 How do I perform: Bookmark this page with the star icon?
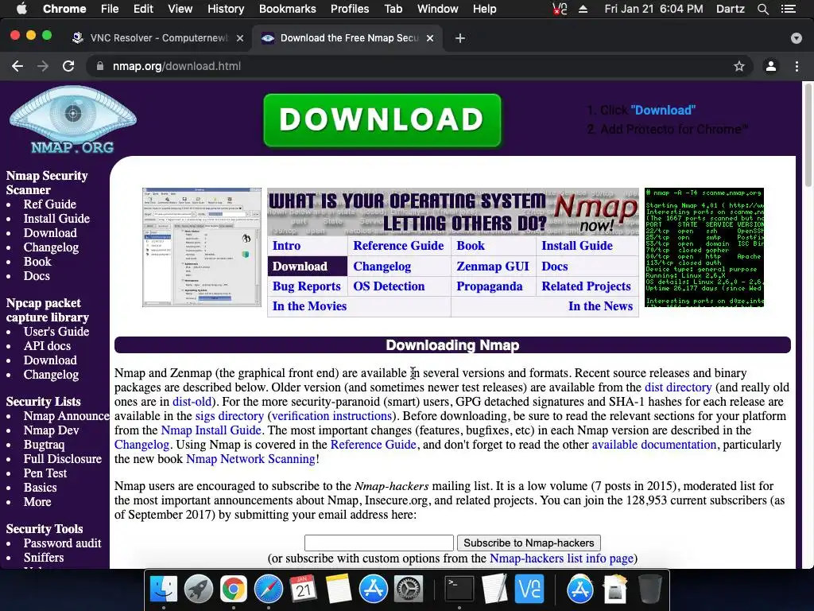point(738,66)
